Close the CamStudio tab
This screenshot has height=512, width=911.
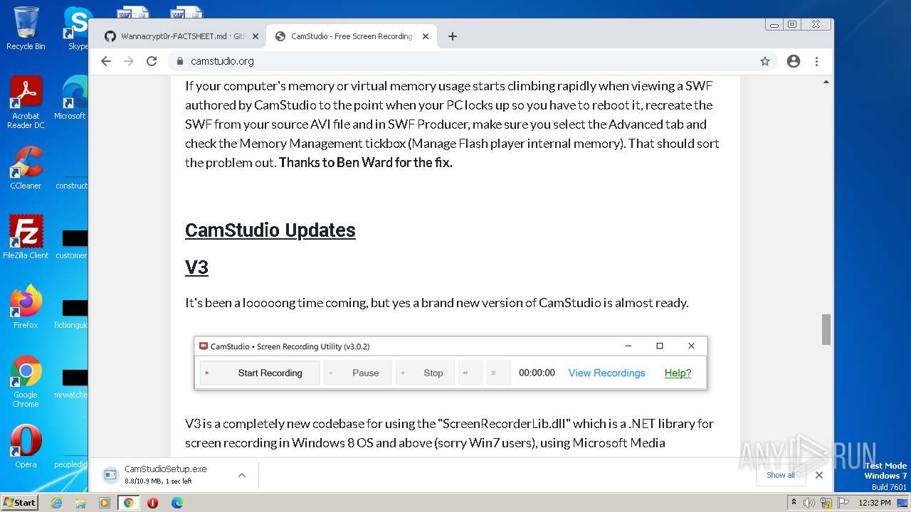tap(426, 36)
